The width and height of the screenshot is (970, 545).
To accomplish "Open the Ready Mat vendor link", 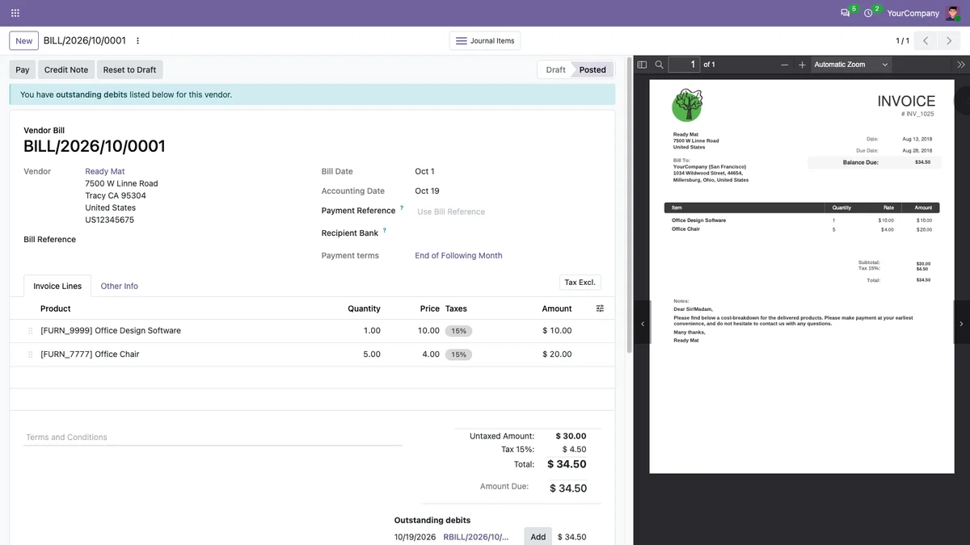I will coord(105,171).
